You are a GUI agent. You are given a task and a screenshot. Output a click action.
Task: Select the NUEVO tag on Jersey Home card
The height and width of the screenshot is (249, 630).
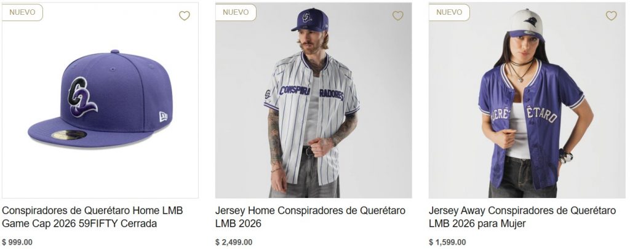(236, 12)
